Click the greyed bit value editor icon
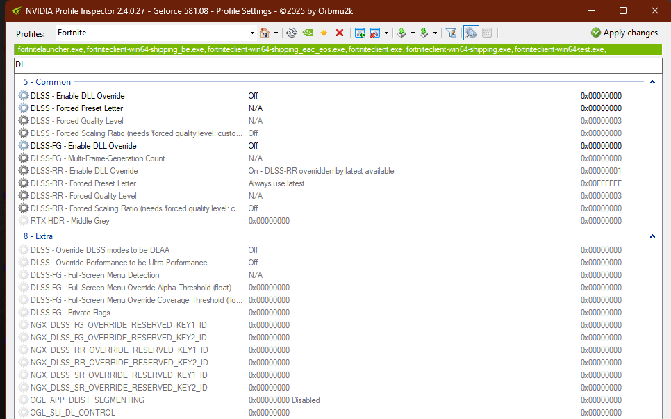 [487, 33]
